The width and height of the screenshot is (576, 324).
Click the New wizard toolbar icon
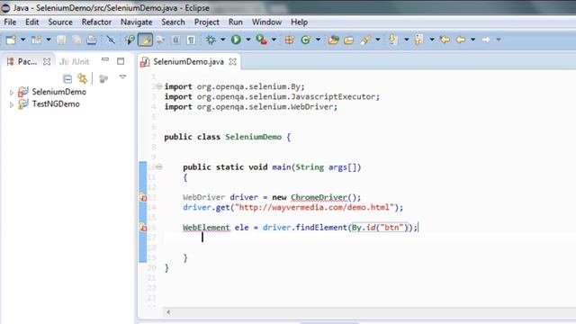(x=11, y=40)
